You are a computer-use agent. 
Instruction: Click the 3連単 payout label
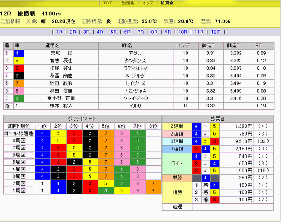tap(177, 141)
